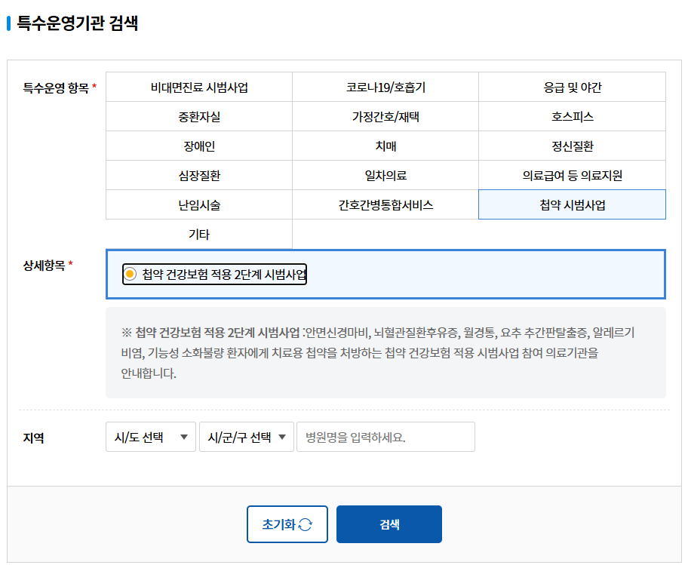Choose the 일차의료 option
The height and width of the screenshot is (565, 688).
[384, 175]
